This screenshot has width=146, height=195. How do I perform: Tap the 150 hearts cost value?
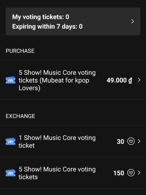tap(119, 173)
